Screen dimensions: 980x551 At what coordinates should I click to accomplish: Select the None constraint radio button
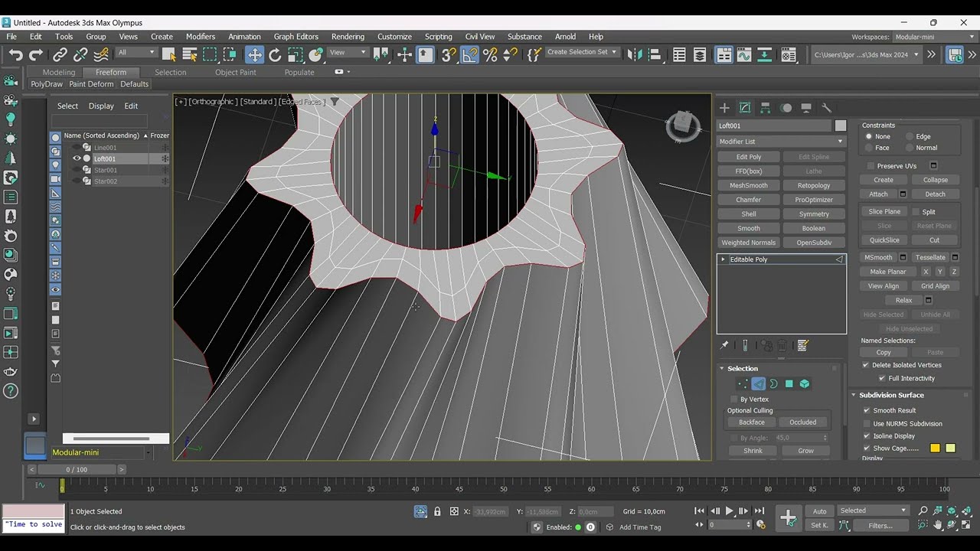[869, 136]
